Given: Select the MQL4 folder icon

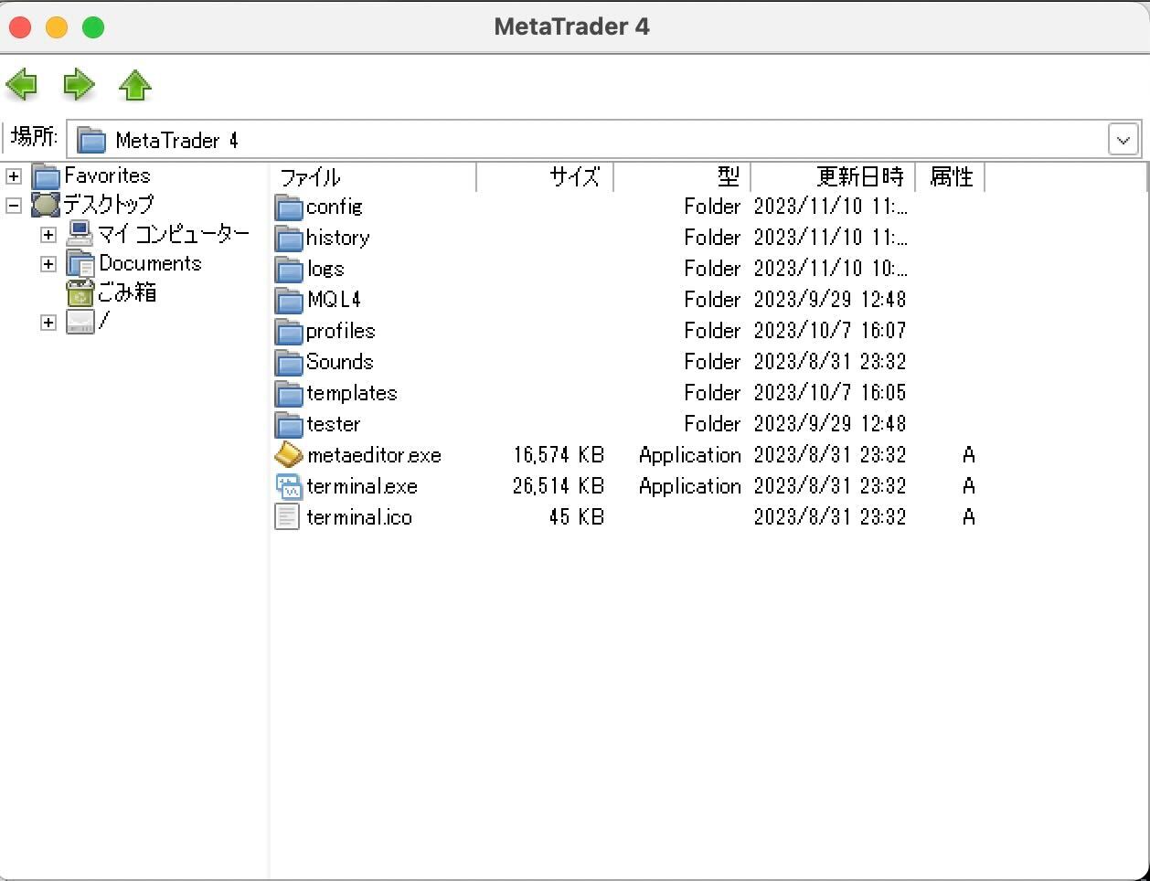Looking at the screenshot, I should click(x=289, y=301).
